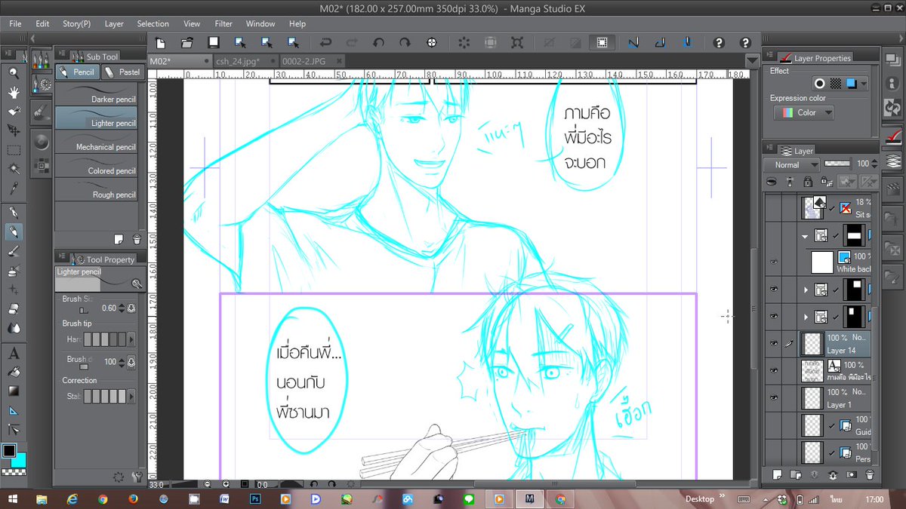Toggle Set as reference layer lighthouse icon
The image size is (906, 509).
pos(790,182)
